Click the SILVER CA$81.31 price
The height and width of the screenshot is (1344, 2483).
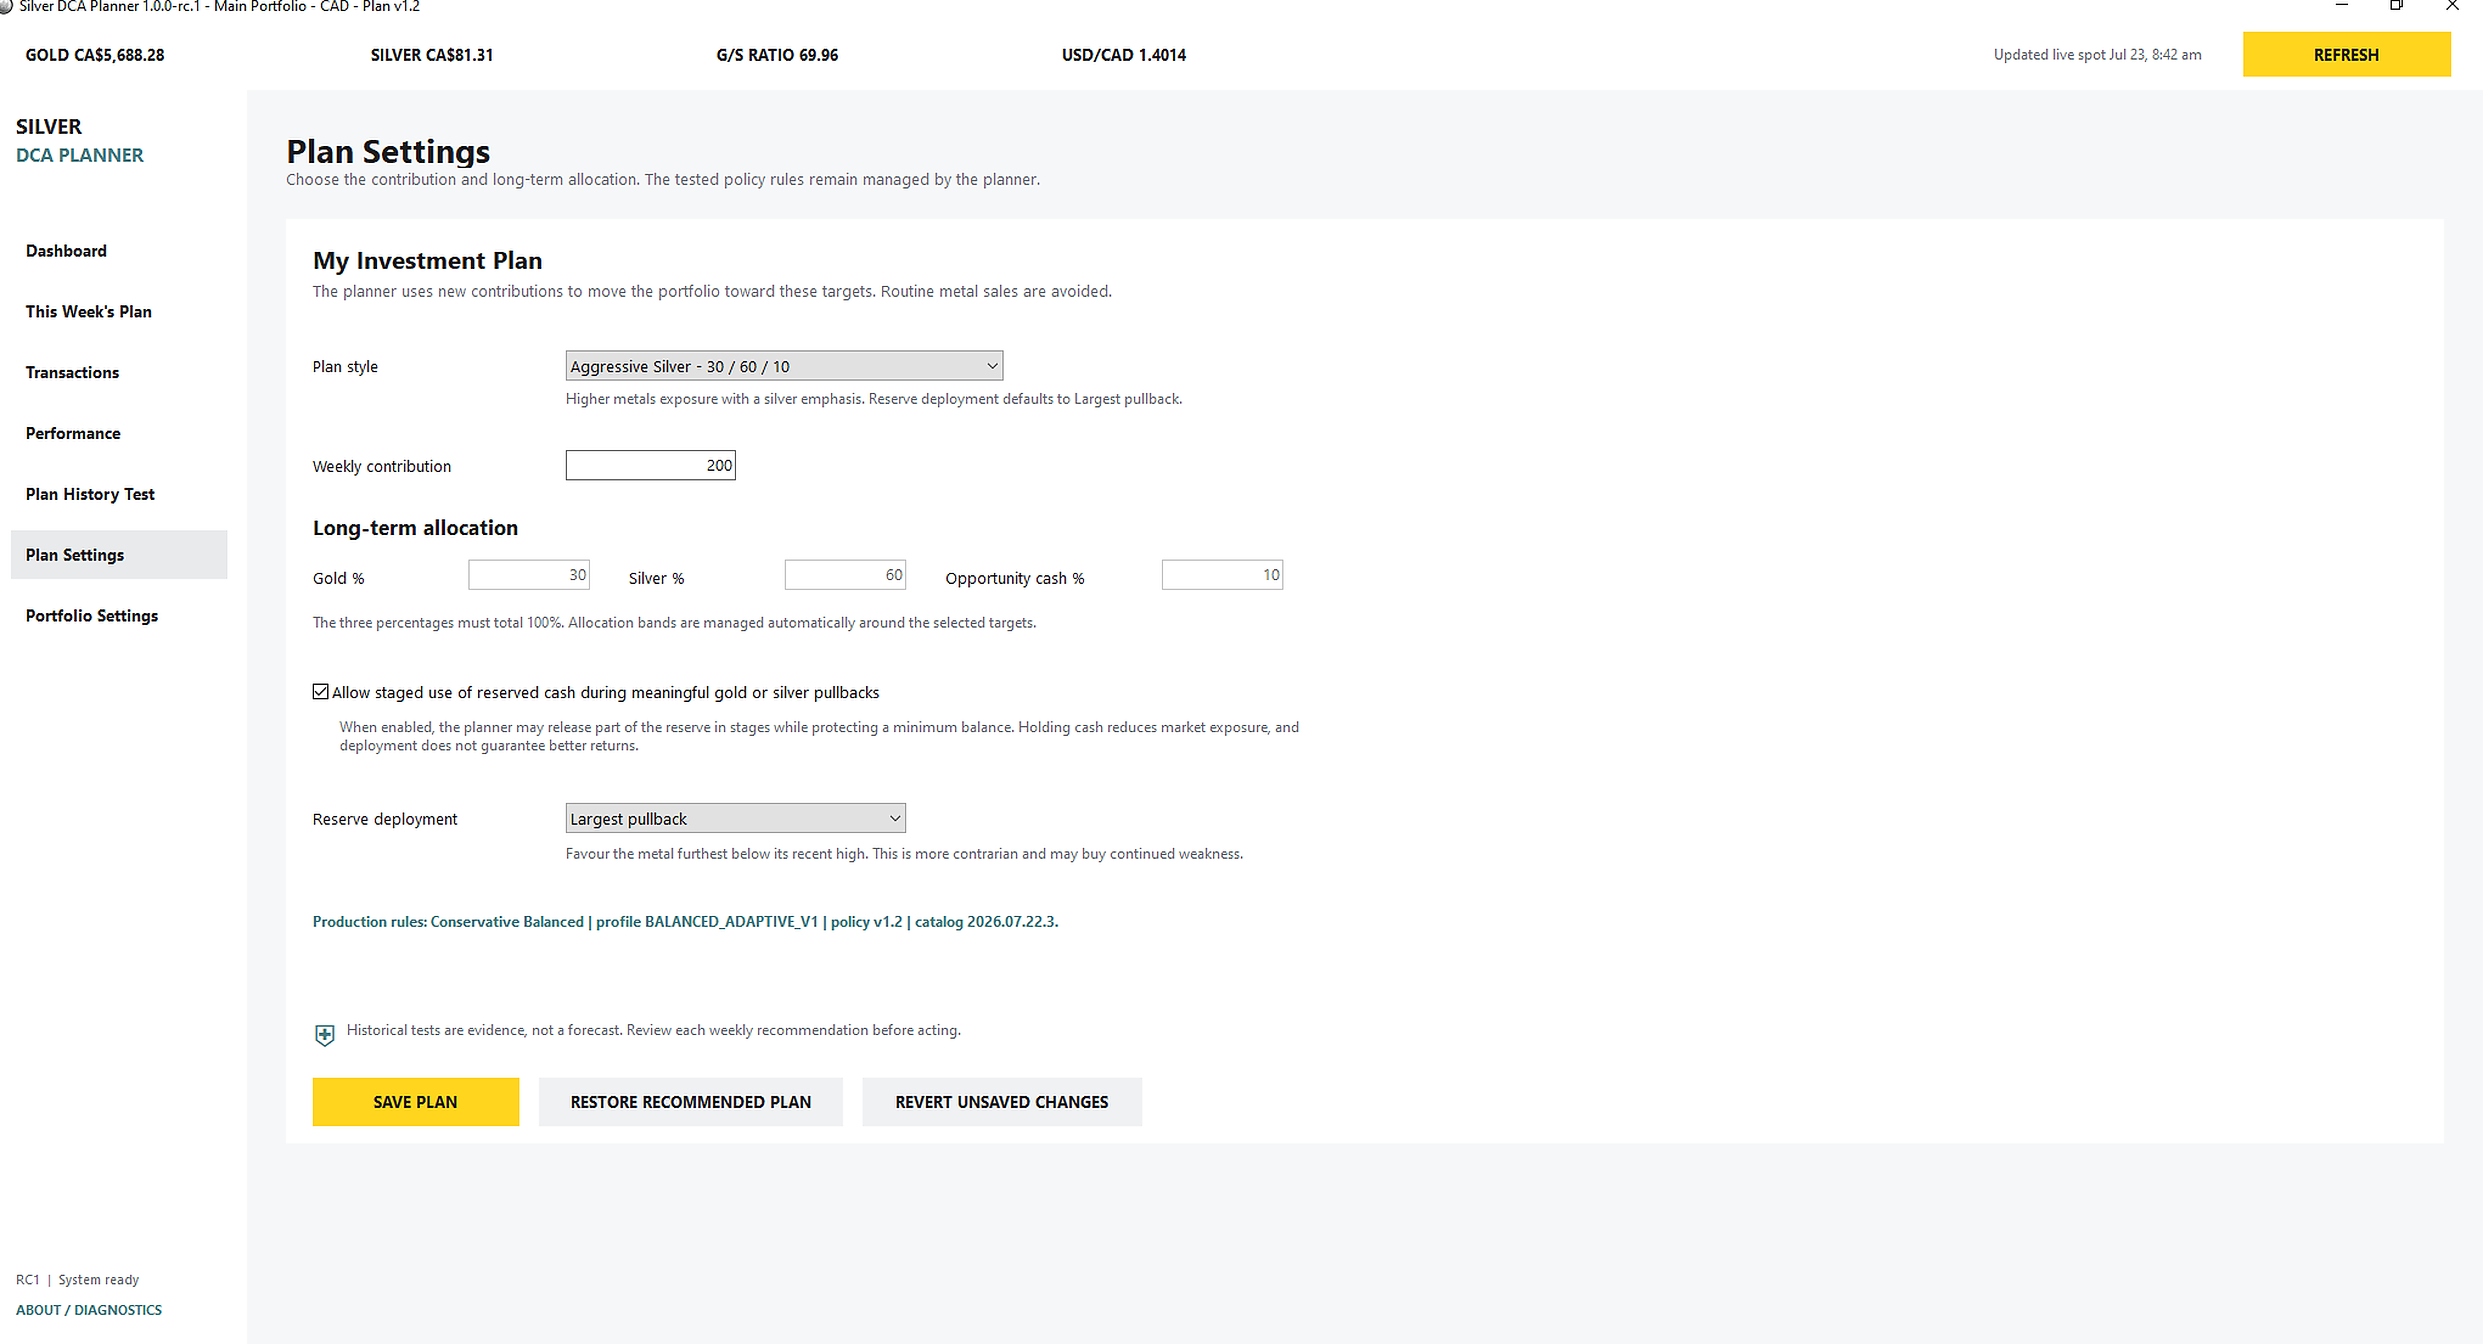click(x=432, y=55)
